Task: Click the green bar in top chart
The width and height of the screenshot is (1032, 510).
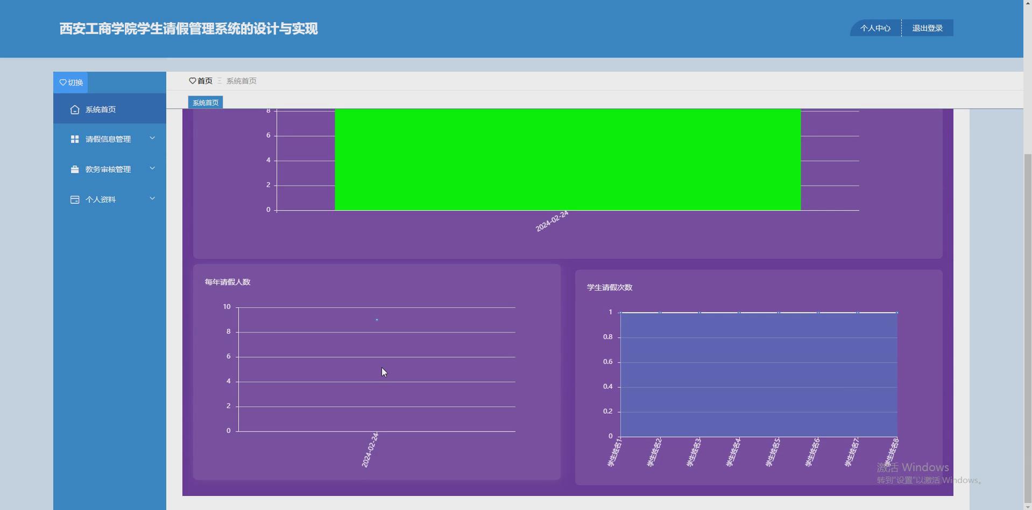Action: coord(568,159)
